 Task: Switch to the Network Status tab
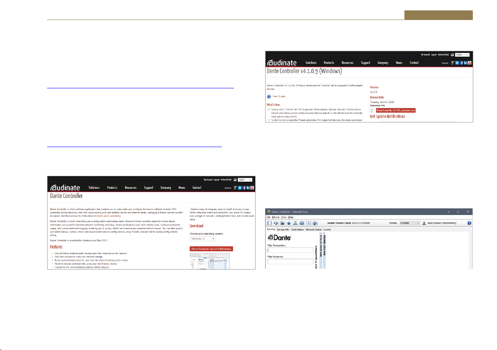pyautogui.click(x=314, y=229)
